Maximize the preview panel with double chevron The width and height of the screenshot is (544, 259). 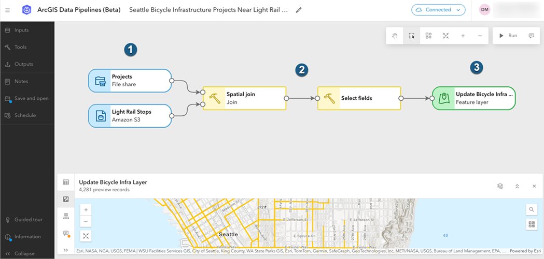pyautogui.click(x=517, y=186)
